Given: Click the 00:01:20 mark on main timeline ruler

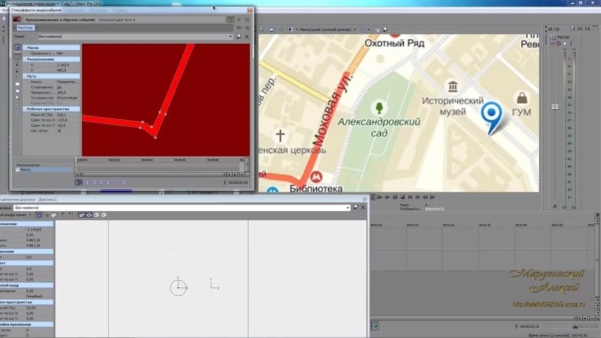Looking at the screenshot, I should pyautogui.click(x=448, y=225).
